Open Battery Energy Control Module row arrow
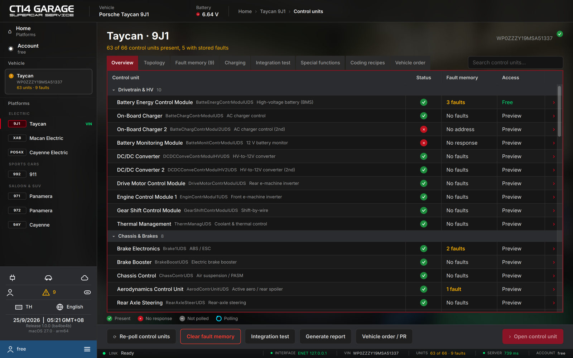573x358 pixels. (554, 102)
